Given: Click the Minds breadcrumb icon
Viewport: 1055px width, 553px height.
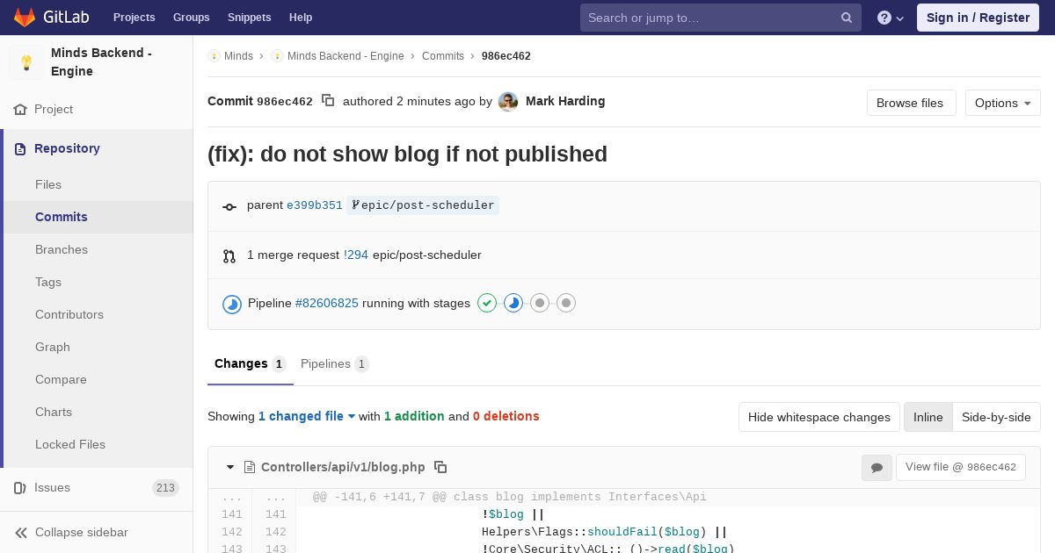Looking at the screenshot, I should (214, 56).
